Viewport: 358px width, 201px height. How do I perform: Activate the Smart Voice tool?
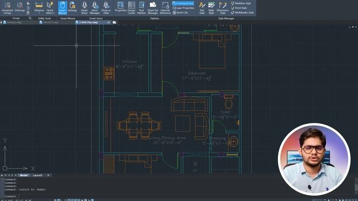(84, 8)
